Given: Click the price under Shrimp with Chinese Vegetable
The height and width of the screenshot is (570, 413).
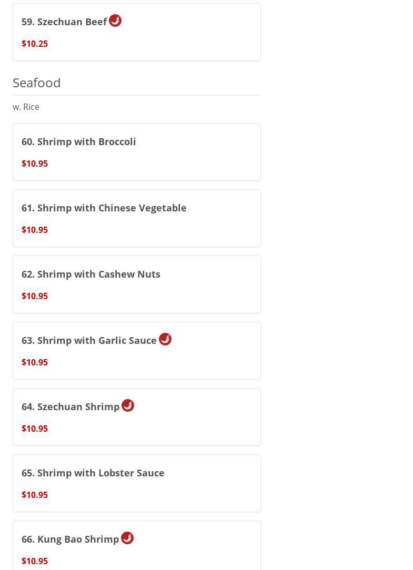Looking at the screenshot, I should [x=35, y=230].
